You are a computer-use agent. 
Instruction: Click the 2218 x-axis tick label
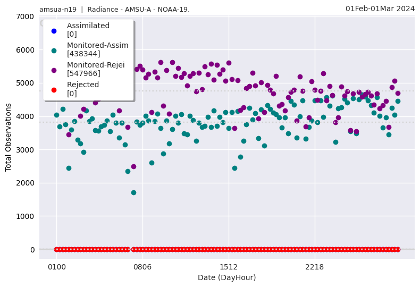(315, 267)
